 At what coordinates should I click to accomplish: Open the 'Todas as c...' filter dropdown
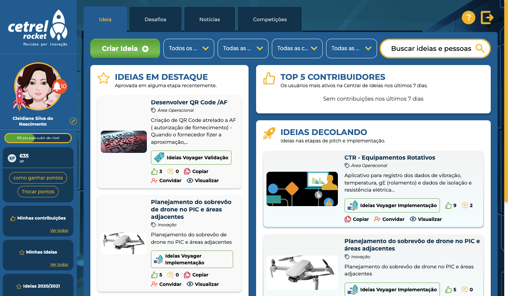[x=297, y=48]
